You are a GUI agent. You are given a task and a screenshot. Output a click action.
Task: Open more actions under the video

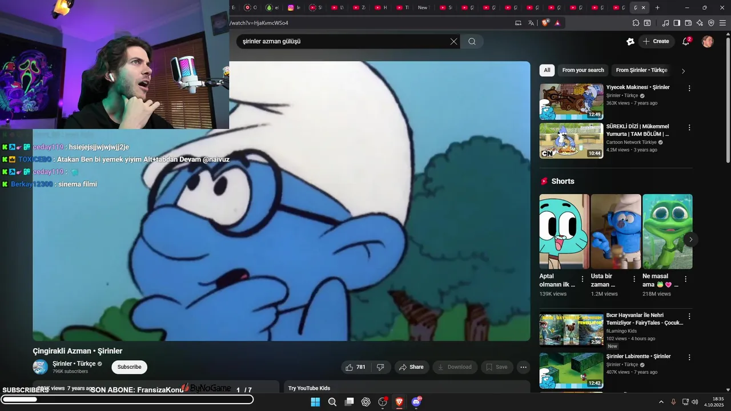click(x=523, y=367)
